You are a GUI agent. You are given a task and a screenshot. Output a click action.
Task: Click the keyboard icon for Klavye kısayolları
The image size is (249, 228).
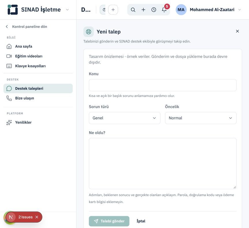pyautogui.click(x=9, y=66)
